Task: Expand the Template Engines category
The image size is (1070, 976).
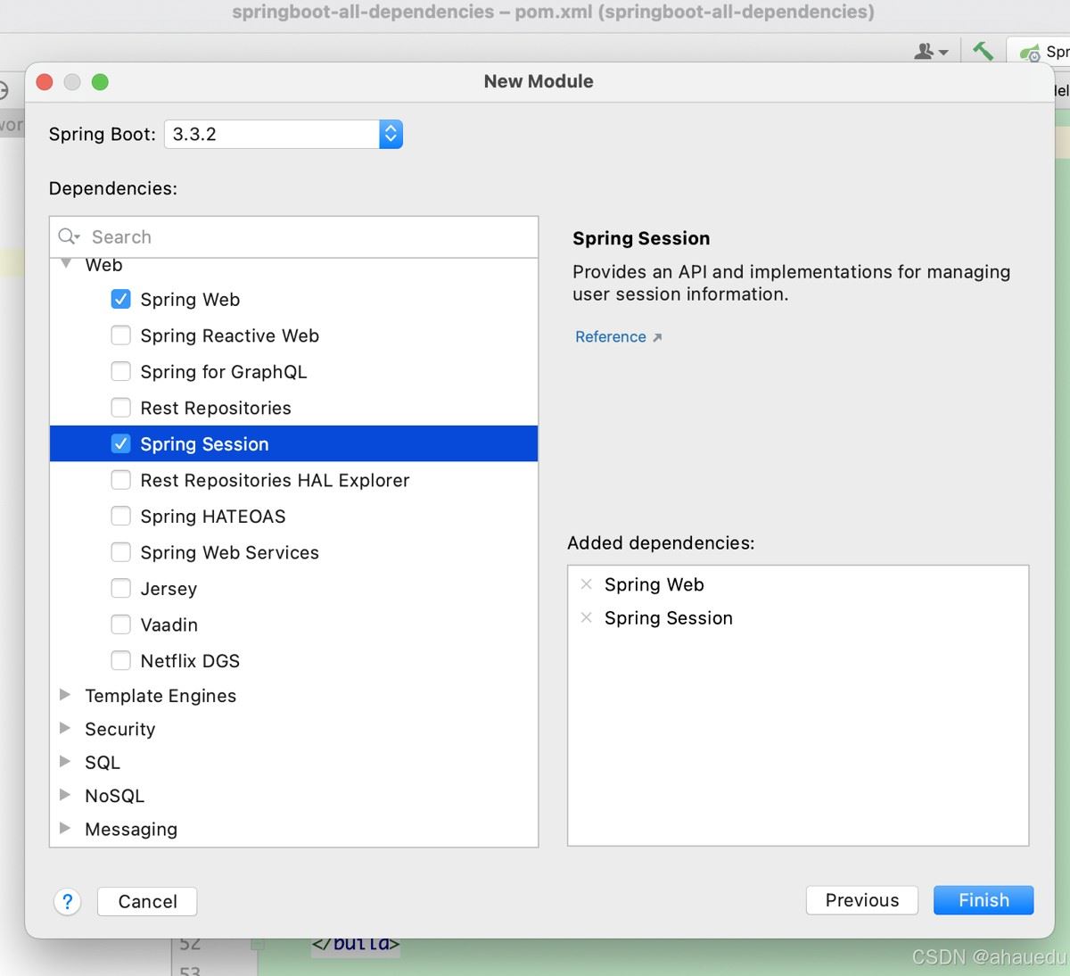Action: (64, 695)
